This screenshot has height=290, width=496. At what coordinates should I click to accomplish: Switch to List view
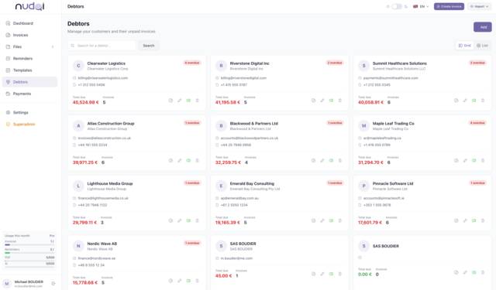[x=482, y=46]
